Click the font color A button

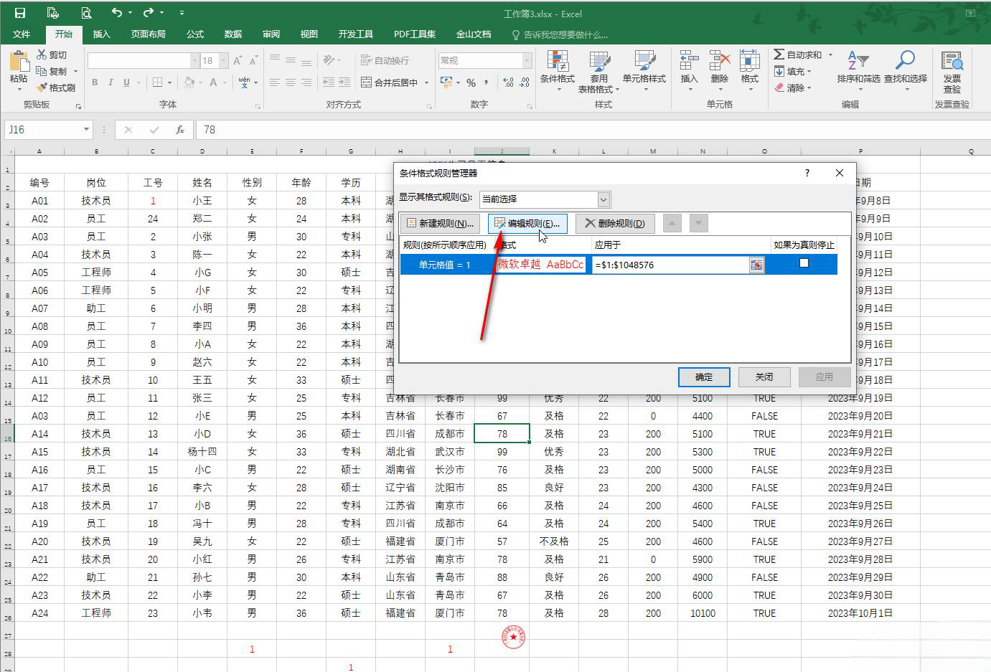[x=213, y=82]
